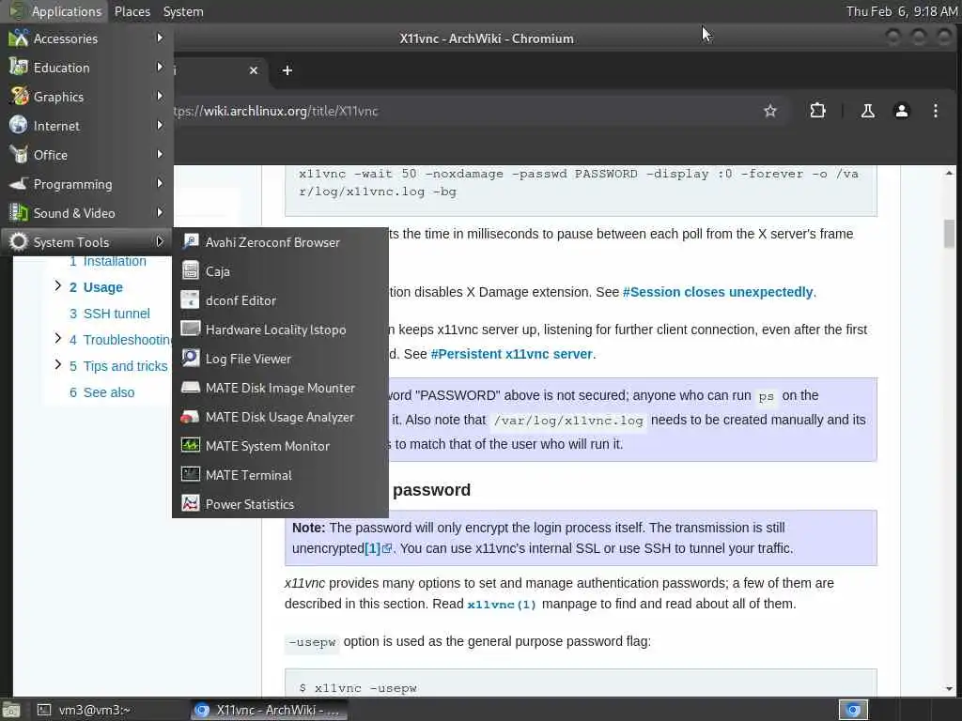Click the Internet globe icon
962x721 pixels.
click(19, 125)
